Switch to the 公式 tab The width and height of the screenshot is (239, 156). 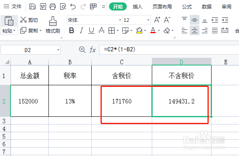(x=187, y=6)
